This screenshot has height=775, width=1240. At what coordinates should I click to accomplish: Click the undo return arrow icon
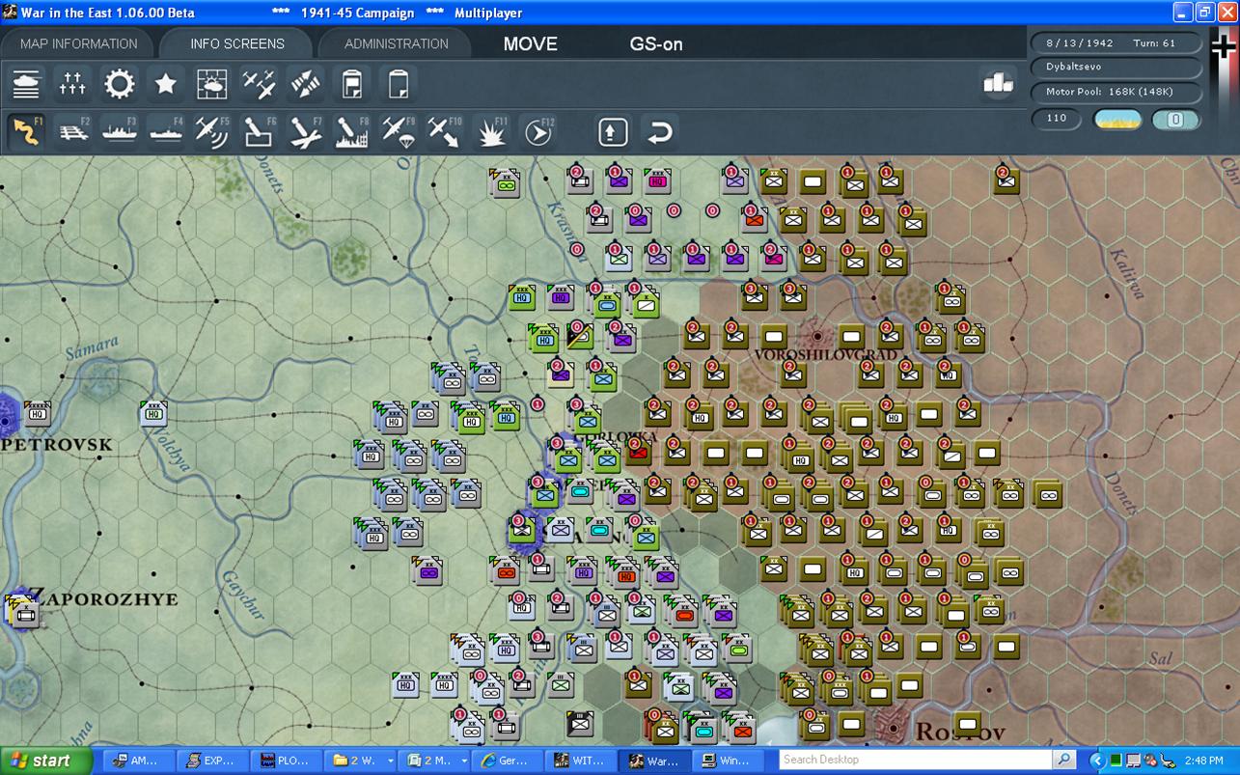[659, 131]
